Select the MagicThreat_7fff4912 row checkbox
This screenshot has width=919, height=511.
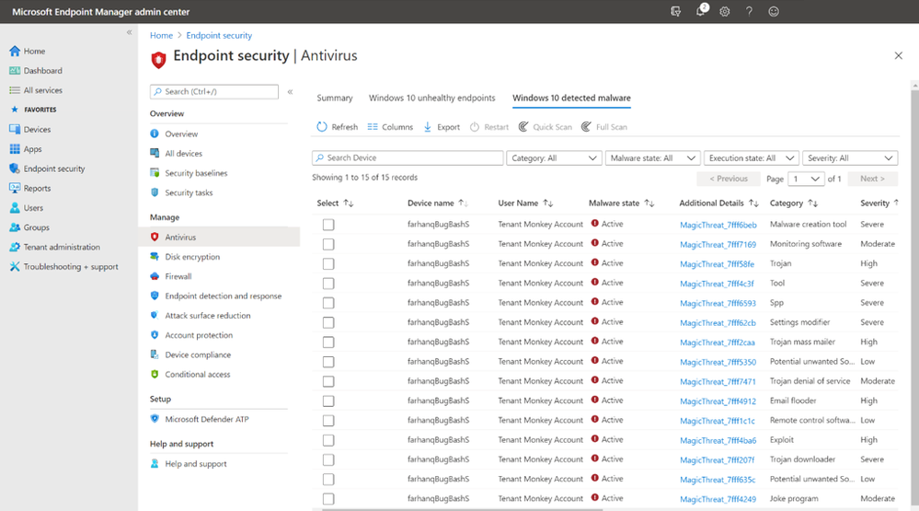tap(328, 401)
